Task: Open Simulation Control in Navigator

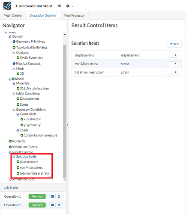Action: tap(25, 147)
